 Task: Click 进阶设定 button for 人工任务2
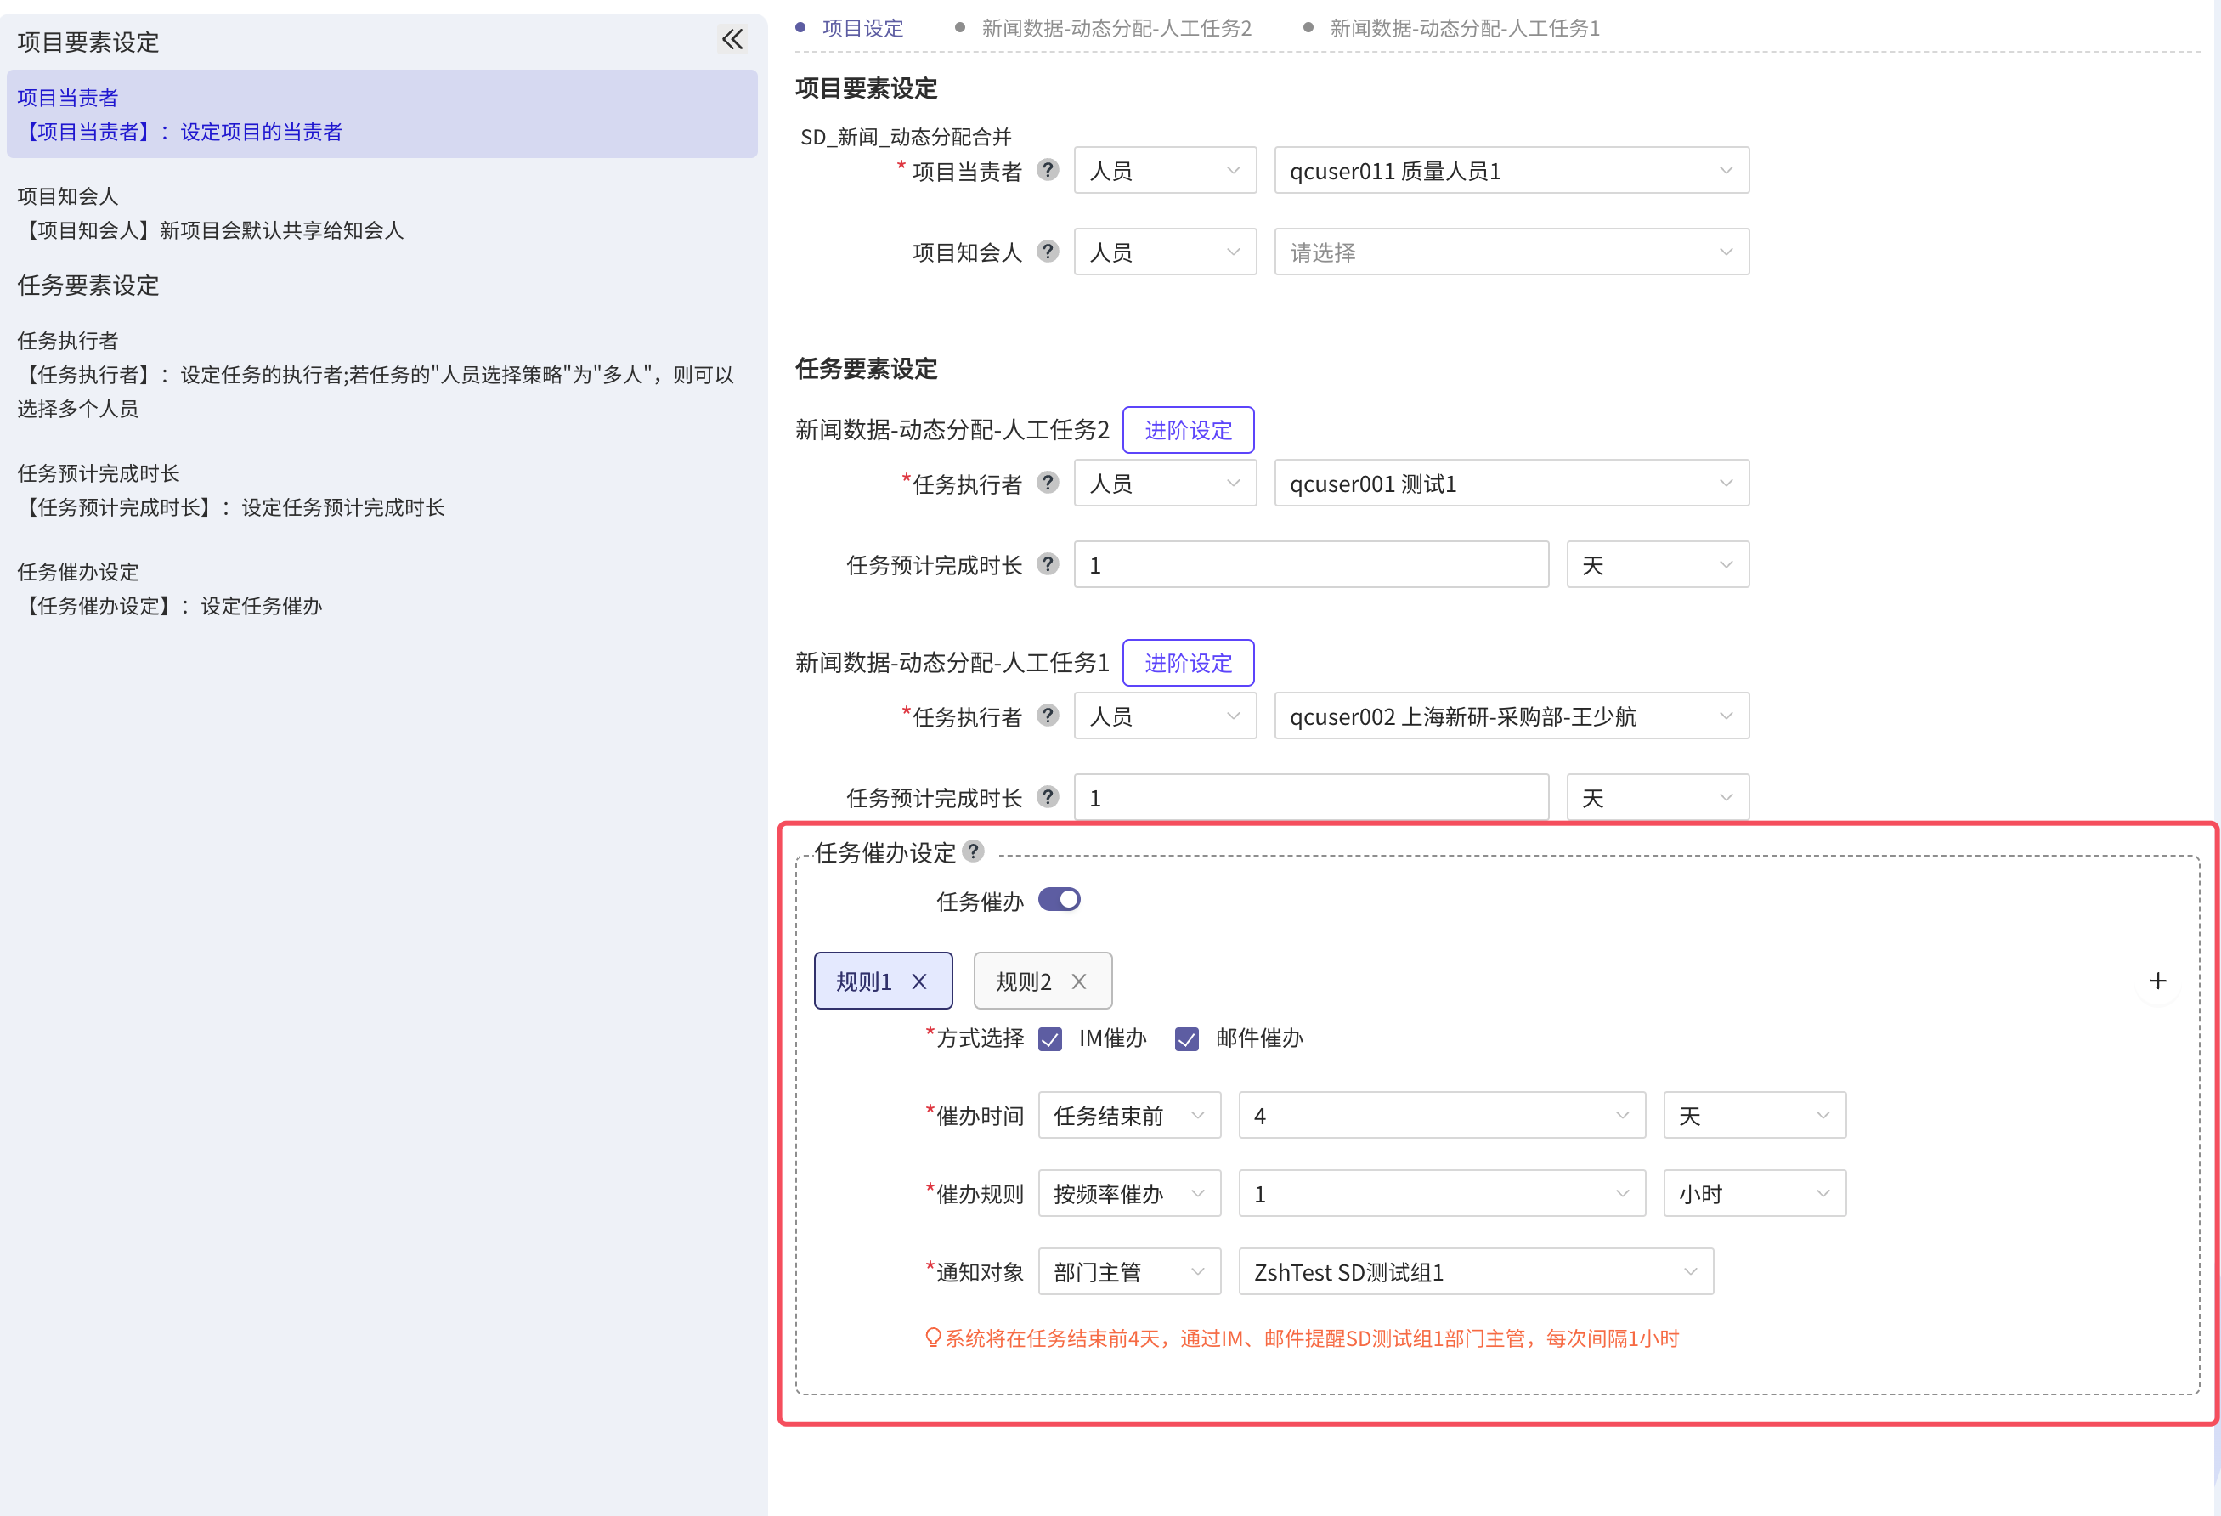click(x=1187, y=430)
